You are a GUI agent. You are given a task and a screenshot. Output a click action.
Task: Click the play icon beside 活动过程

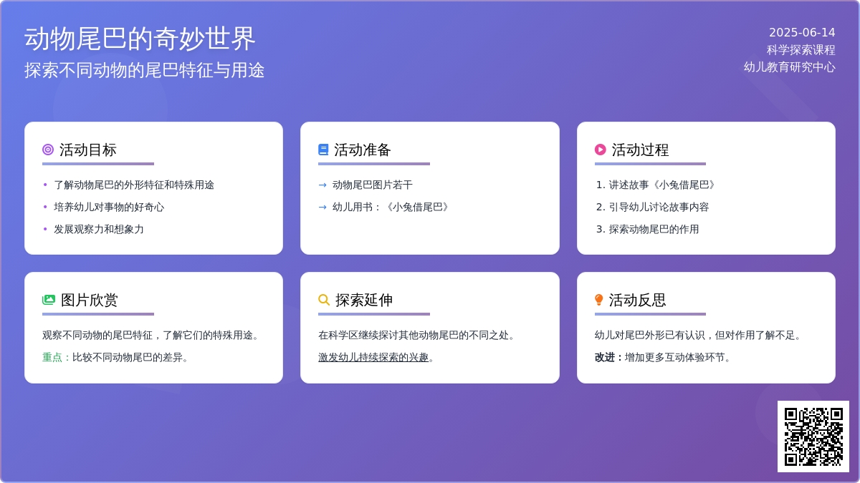(x=601, y=150)
